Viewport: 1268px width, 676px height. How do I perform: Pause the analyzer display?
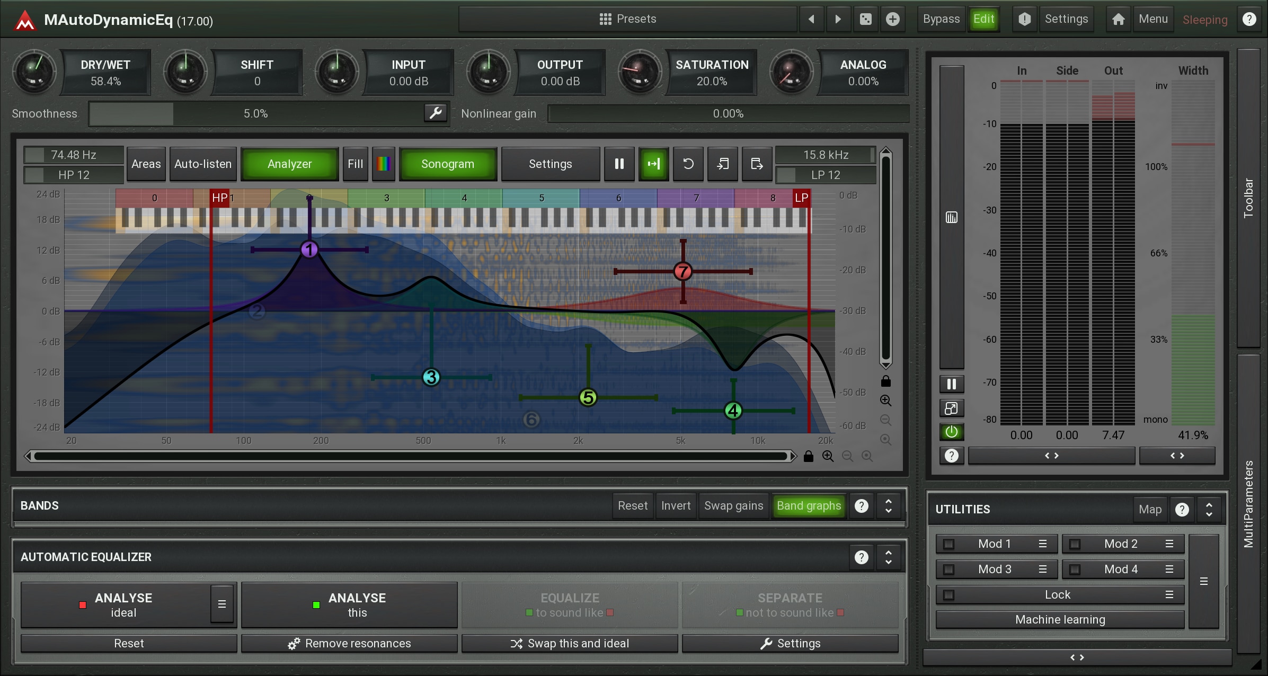[x=619, y=164]
